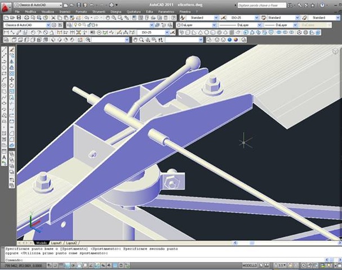Click the Erase tool in modify toolbar
Screen dimensions: 342x270
11,50
